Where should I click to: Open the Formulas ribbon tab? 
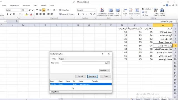tap(26, 5)
